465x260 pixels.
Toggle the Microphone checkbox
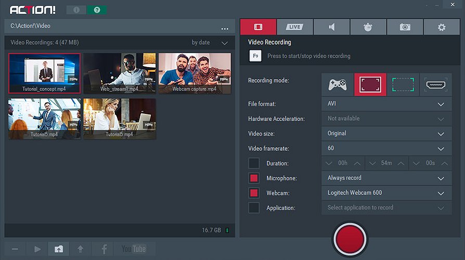[x=254, y=178]
